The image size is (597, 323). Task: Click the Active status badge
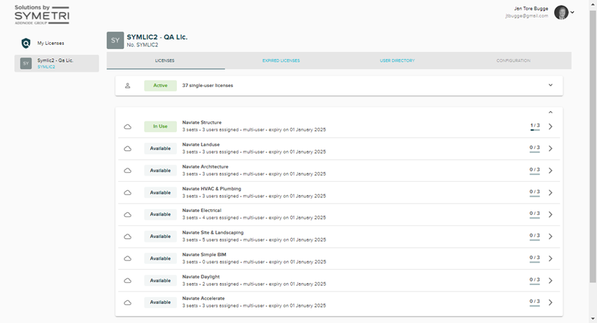coord(160,86)
